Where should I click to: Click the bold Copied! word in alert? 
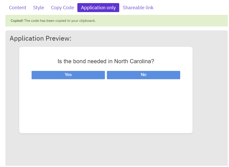17,21
